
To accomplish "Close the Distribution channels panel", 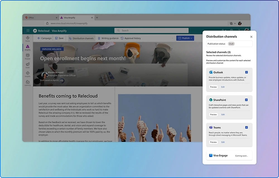I will 251,37.
